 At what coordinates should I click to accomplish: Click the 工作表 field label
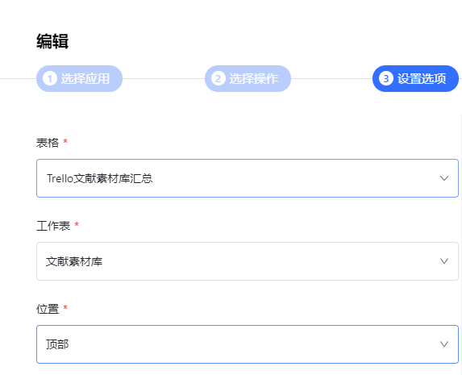pos(53,226)
